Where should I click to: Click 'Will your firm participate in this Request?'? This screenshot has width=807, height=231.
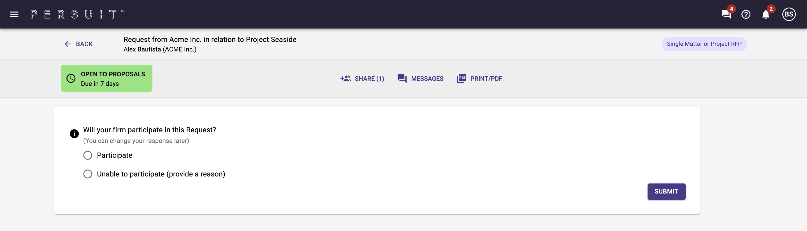tap(150, 130)
